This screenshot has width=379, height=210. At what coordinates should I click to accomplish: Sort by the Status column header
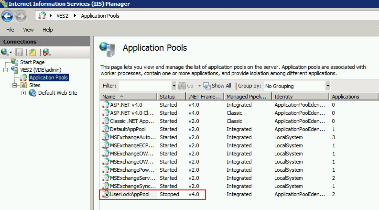[172, 97]
